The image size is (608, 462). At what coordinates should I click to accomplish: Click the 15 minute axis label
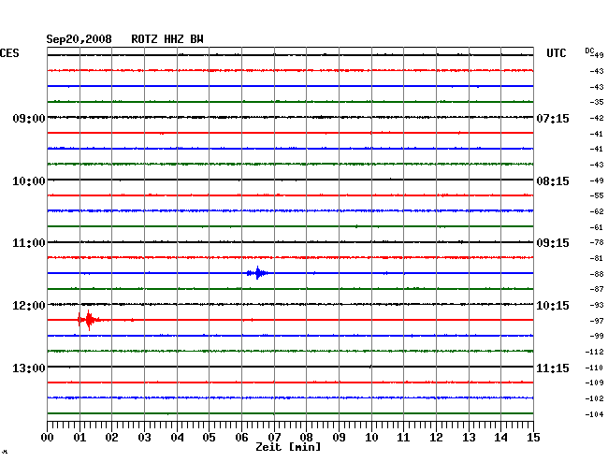point(533,437)
